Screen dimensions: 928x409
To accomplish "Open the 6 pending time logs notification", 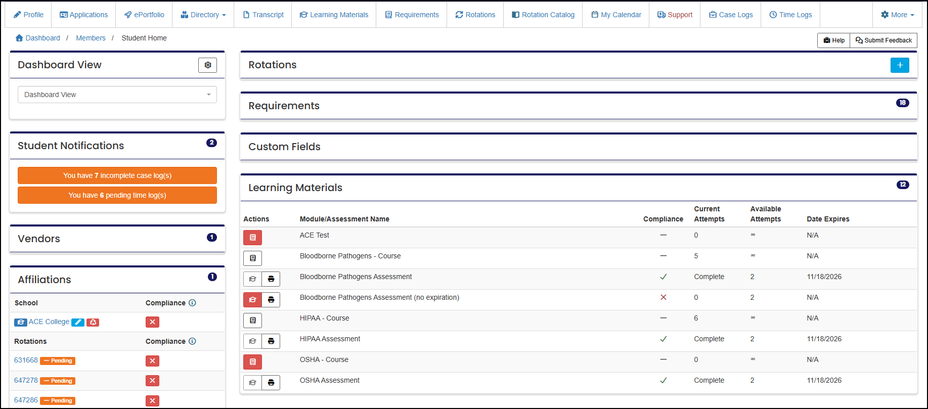I will click(x=117, y=195).
